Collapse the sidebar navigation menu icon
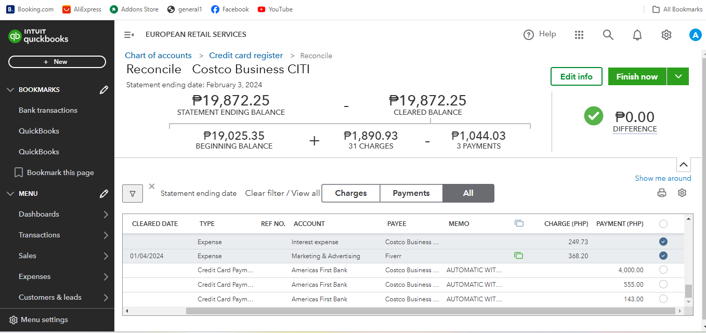The image size is (706, 333). point(129,35)
